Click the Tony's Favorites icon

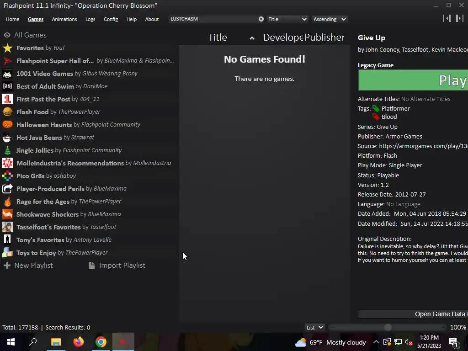point(7,240)
